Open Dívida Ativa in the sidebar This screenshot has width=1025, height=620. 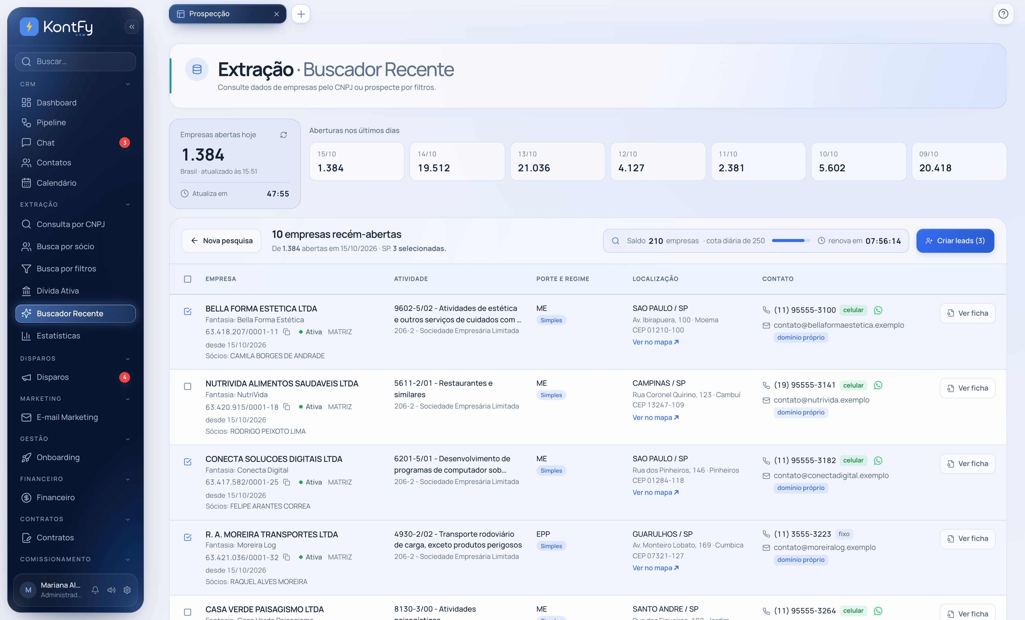(x=75, y=291)
